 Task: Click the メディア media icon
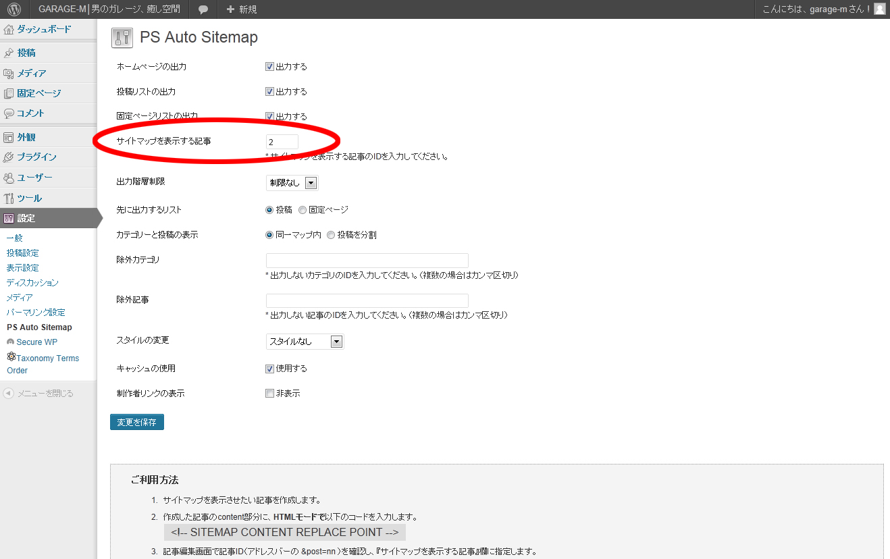[8, 73]
